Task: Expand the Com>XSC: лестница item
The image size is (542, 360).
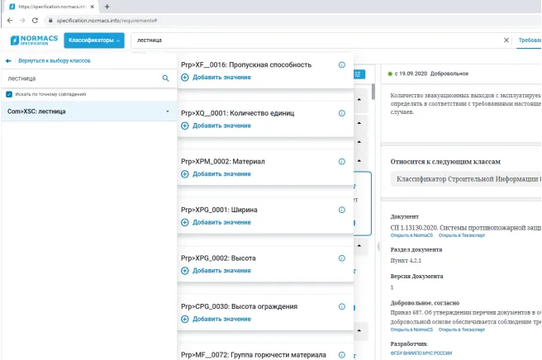Action: click(x=167, y=111)
